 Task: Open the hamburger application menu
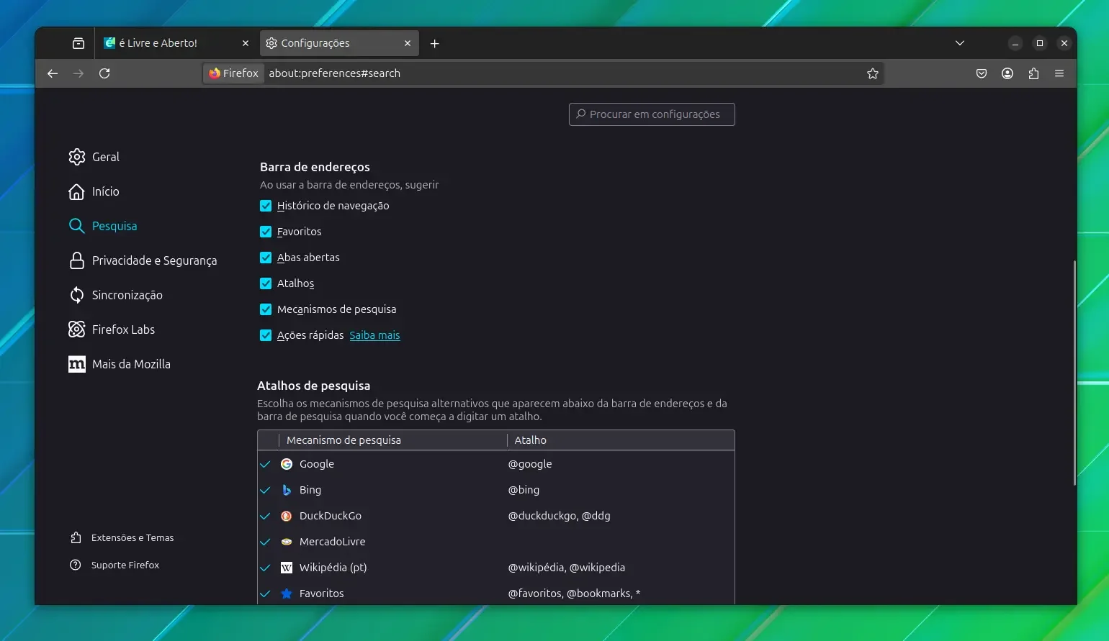point(1059,73)
